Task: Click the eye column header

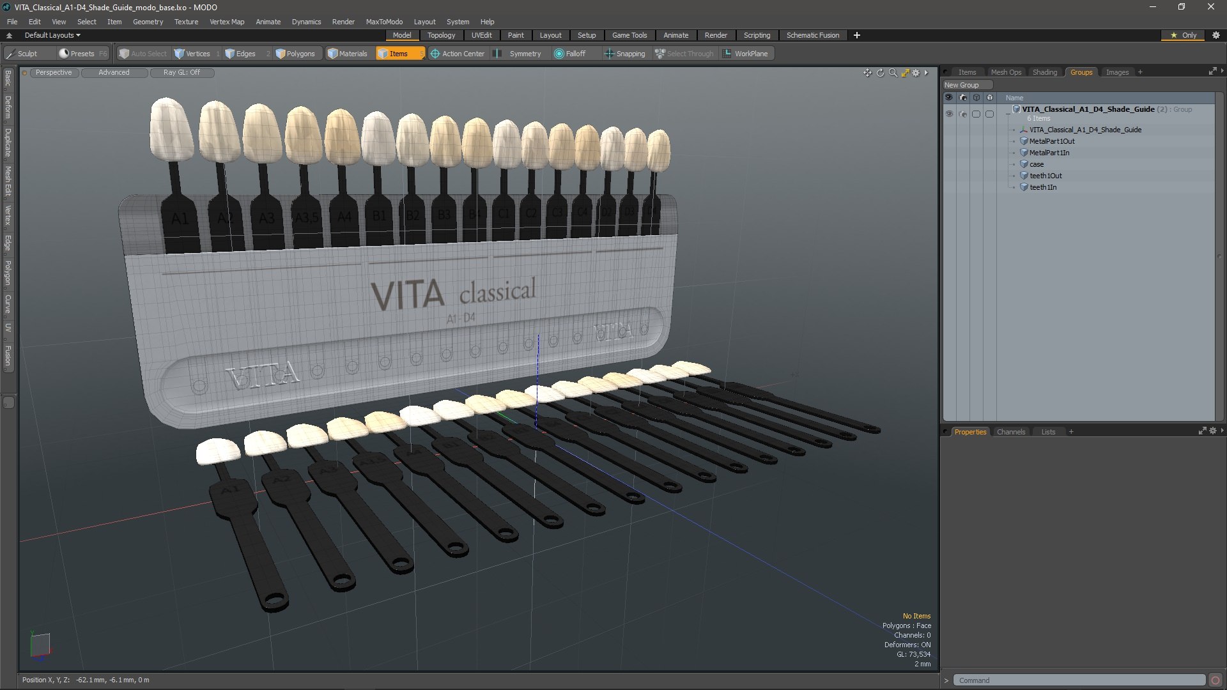Action: (949, 98)
